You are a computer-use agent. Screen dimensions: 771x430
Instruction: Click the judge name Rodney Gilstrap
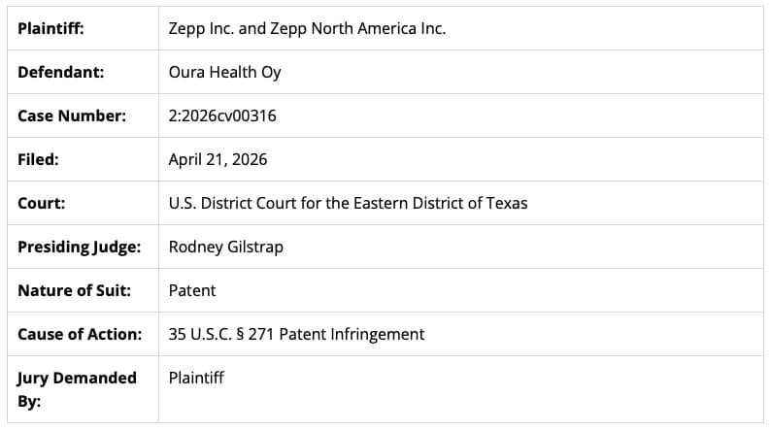tap(225, 247)
